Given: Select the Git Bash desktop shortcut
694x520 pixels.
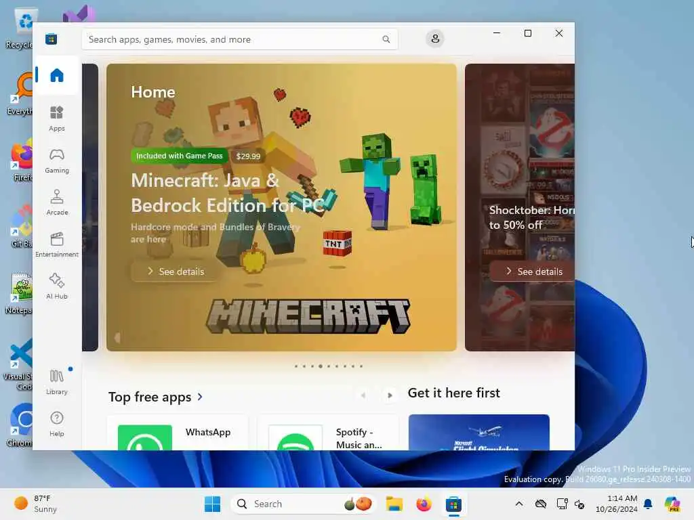Looking at the screenshot, I should [x=21, y=226].
